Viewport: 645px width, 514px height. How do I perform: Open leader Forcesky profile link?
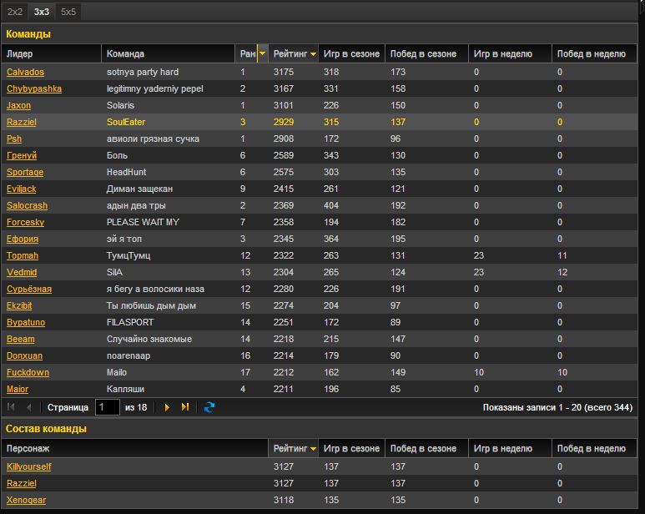tap(26, 222)
